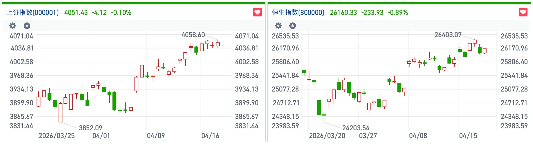Screen dimensions: 533x144
Task: Click the 3852.09 low price label
Action: point(90,128)
